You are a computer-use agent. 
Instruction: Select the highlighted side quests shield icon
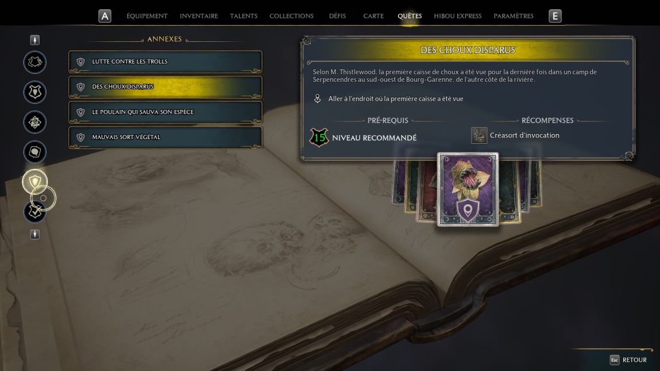pos(35,181)
